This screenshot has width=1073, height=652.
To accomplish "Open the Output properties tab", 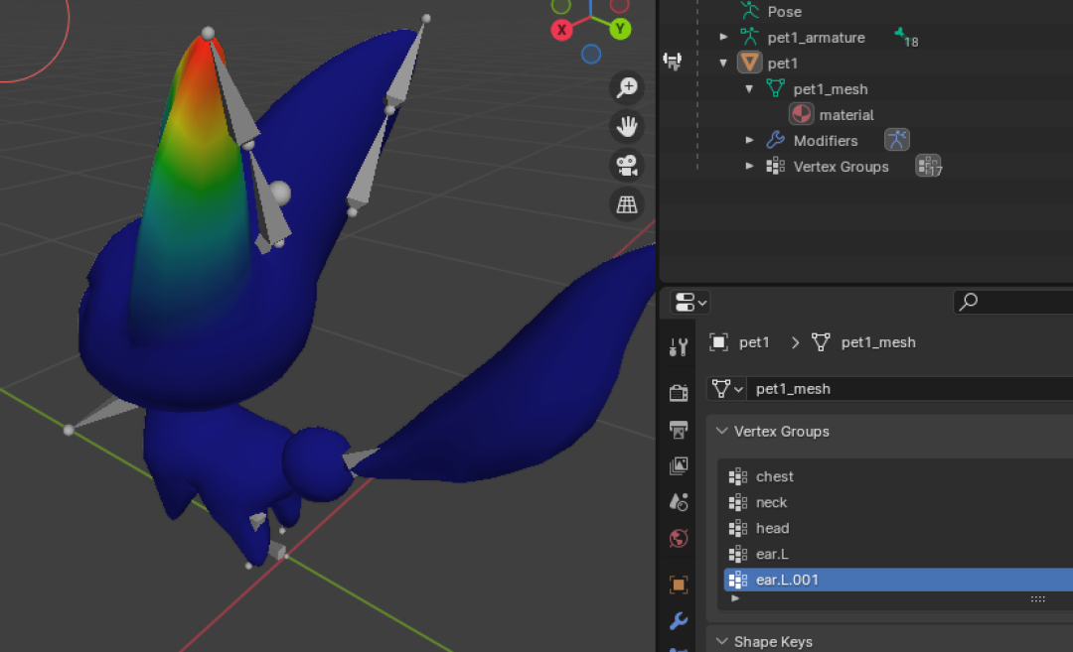I will [x=679, y=430].
